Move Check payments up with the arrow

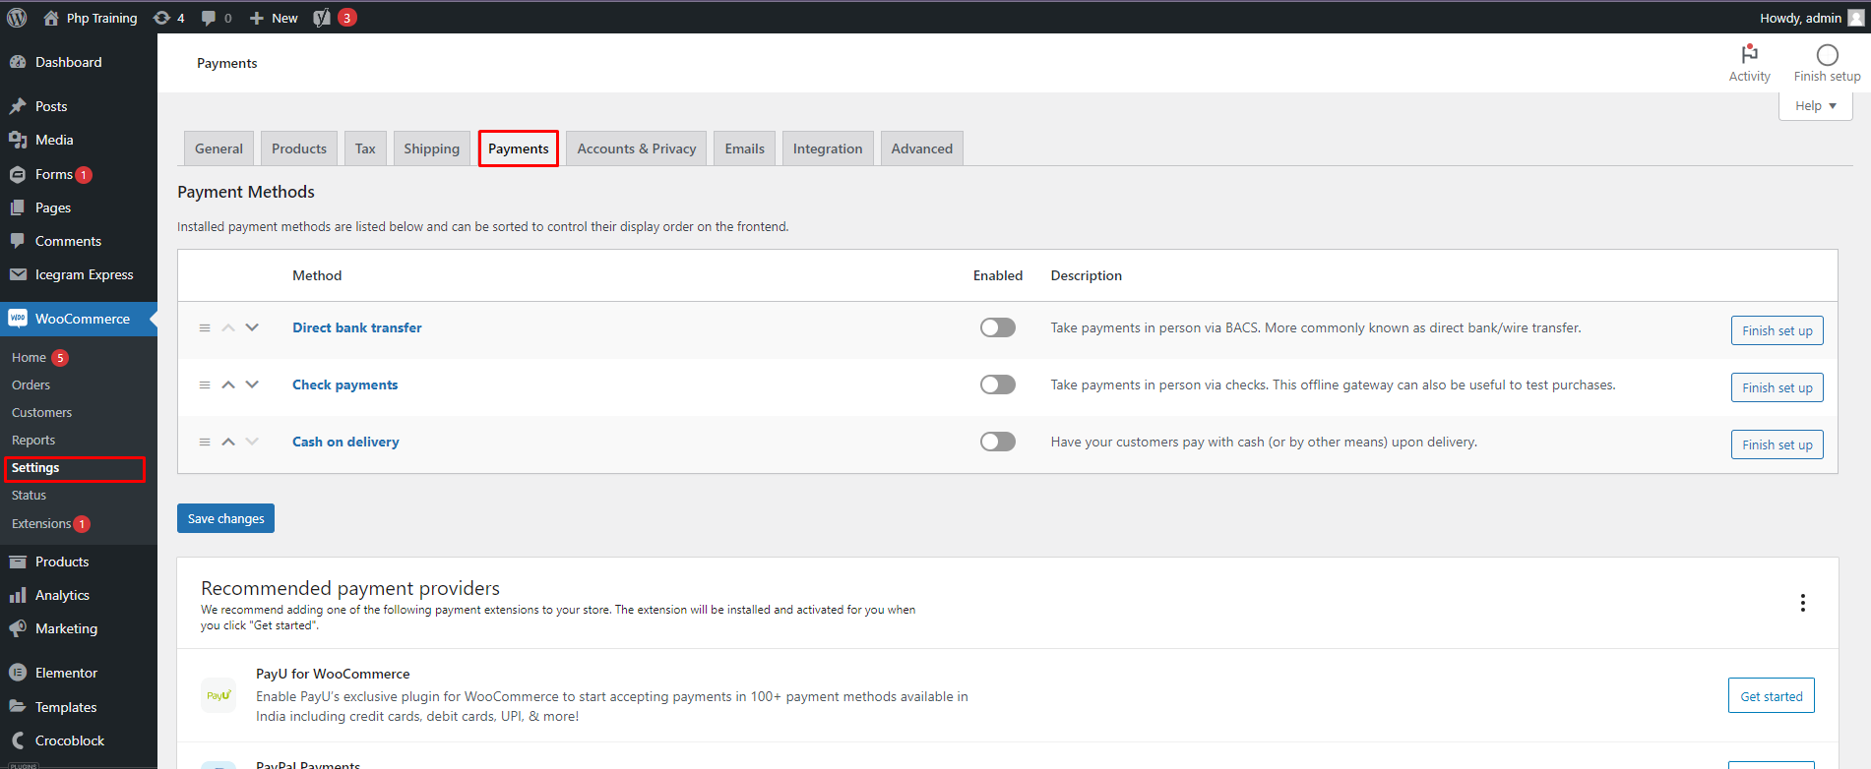228,385
